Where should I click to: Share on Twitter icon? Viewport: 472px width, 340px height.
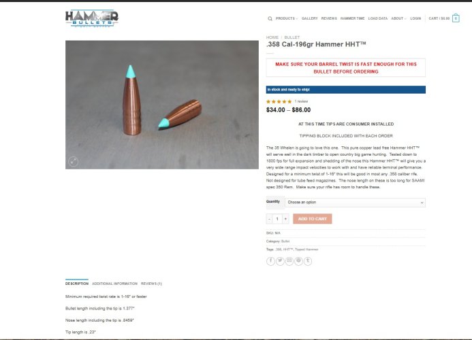click(x=280, y=261)
